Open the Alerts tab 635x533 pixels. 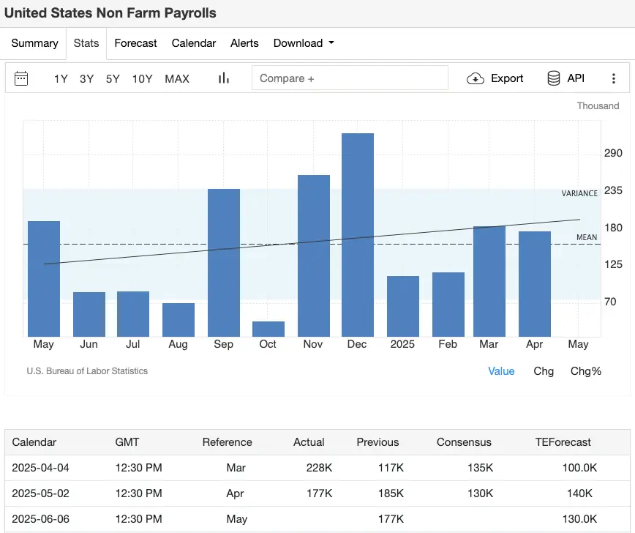click(244, 43)
